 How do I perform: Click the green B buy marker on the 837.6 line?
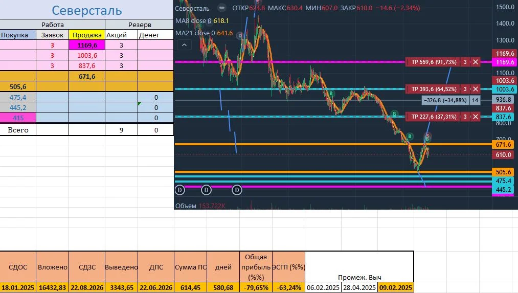click(x=394, y=115)
